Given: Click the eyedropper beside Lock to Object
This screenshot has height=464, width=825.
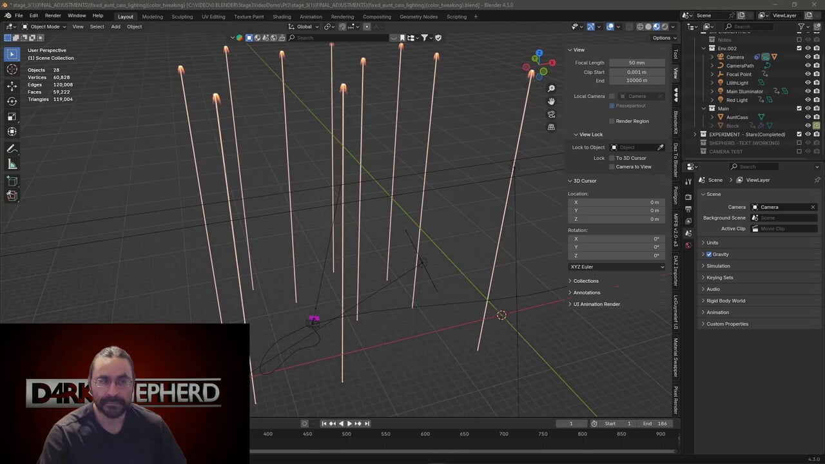Looking at the screenshot, I should click(x=661, y=148).
